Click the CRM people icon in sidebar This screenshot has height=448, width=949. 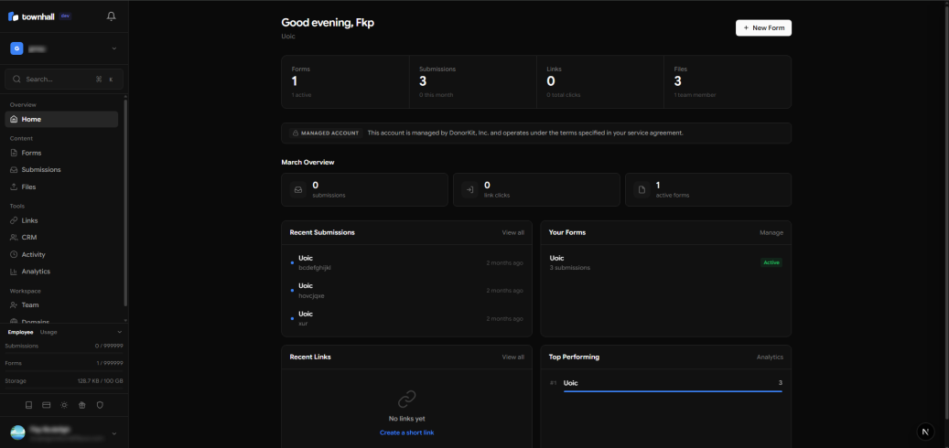[x=14, y=238]
